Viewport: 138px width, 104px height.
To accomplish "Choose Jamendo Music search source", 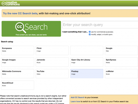I will 52,62.
